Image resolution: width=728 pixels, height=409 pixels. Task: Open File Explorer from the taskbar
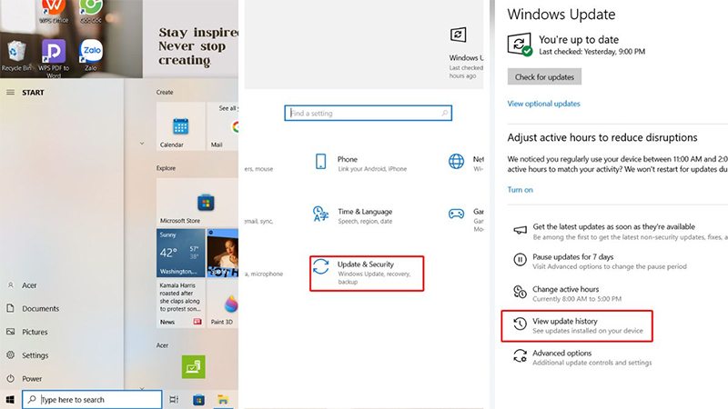[x=221, y=399]
